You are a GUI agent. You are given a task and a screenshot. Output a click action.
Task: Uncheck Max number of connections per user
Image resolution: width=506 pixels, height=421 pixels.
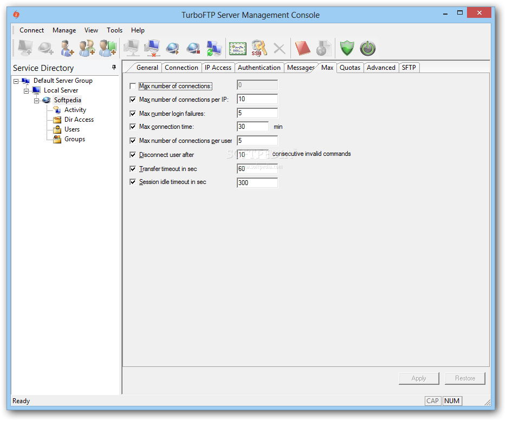[133, 141]
